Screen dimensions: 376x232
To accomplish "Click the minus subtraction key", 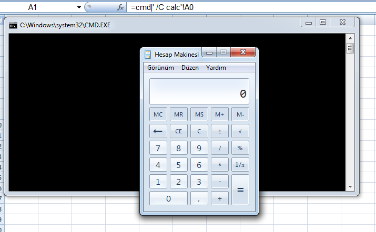I will (220, 182).
